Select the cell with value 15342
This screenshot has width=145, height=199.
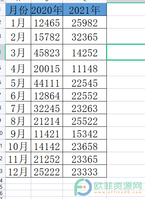[85, 133]
